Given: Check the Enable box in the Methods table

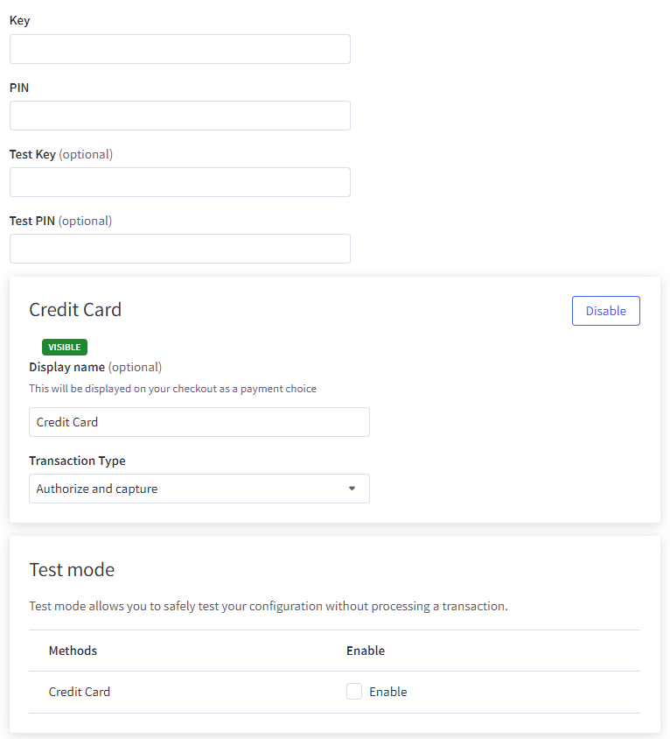Looking at the screenshot, I should 354,691.
